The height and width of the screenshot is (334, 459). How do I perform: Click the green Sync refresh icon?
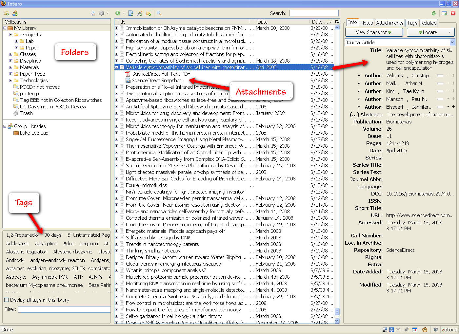pyautogui.click(x=434, y=13)
